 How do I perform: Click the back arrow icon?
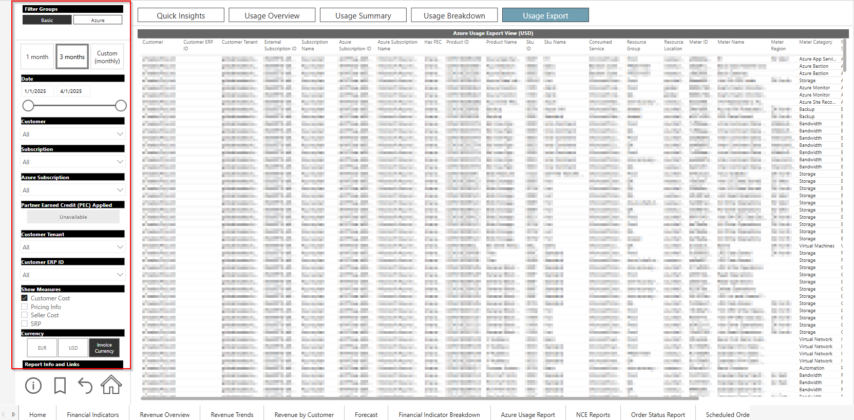pyautogui.click(x=85, y=386)
